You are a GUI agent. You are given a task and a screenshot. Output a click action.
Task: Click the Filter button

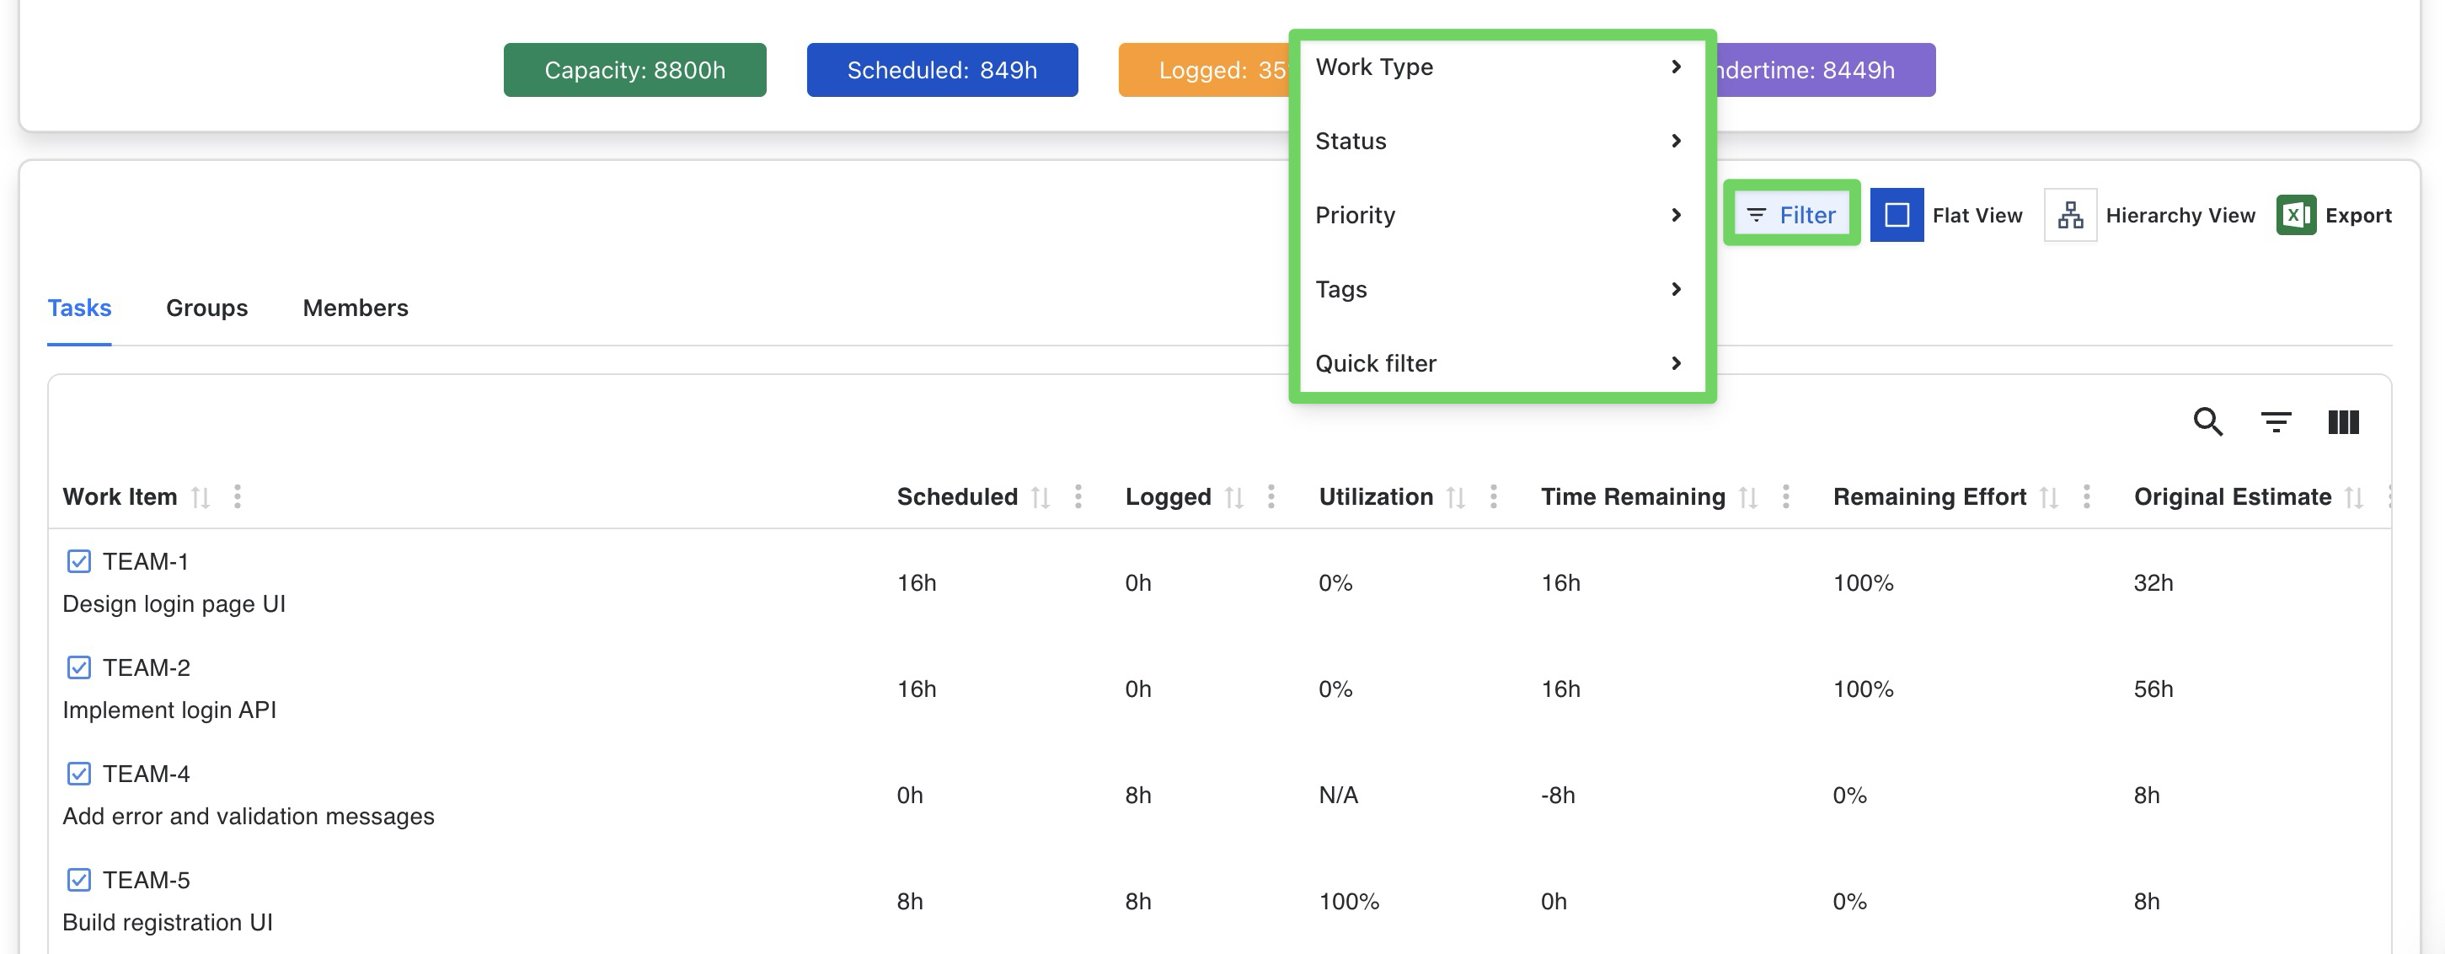coord(1791,216)
